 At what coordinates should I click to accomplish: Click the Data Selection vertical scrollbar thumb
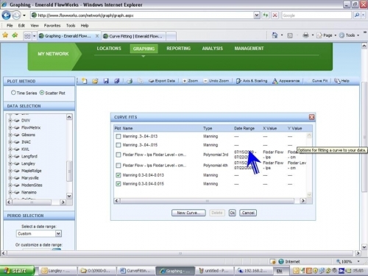[x=69, y=171]
